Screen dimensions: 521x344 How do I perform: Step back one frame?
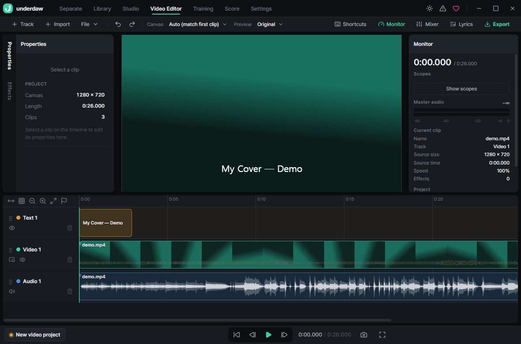[253, 335]
